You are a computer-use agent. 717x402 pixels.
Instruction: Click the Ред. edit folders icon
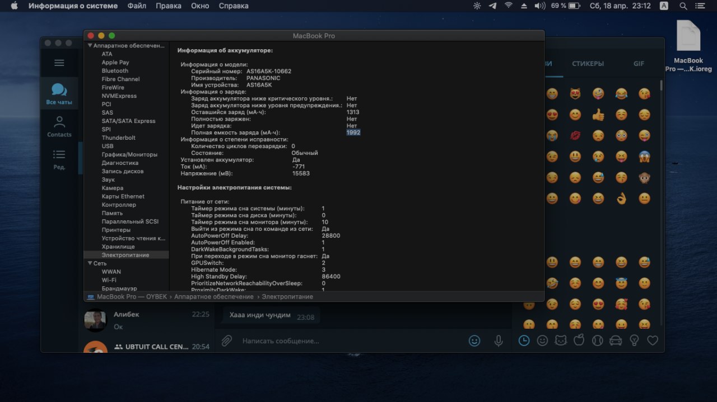(x=59, y=159)
